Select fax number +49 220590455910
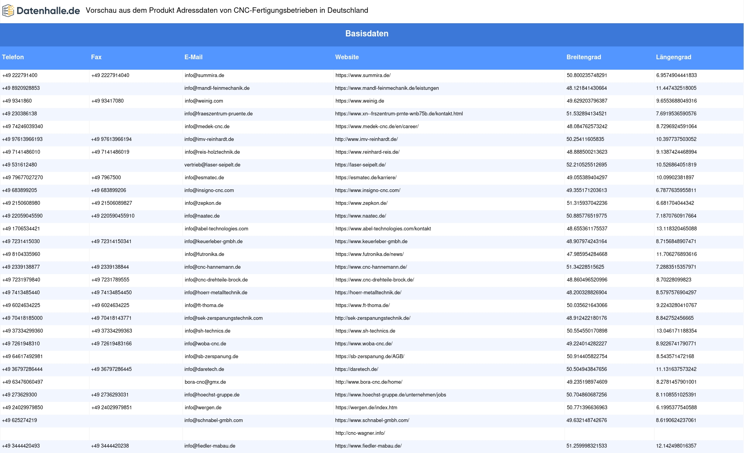Screen dimensions: 744x453 [x=113, y=216]
